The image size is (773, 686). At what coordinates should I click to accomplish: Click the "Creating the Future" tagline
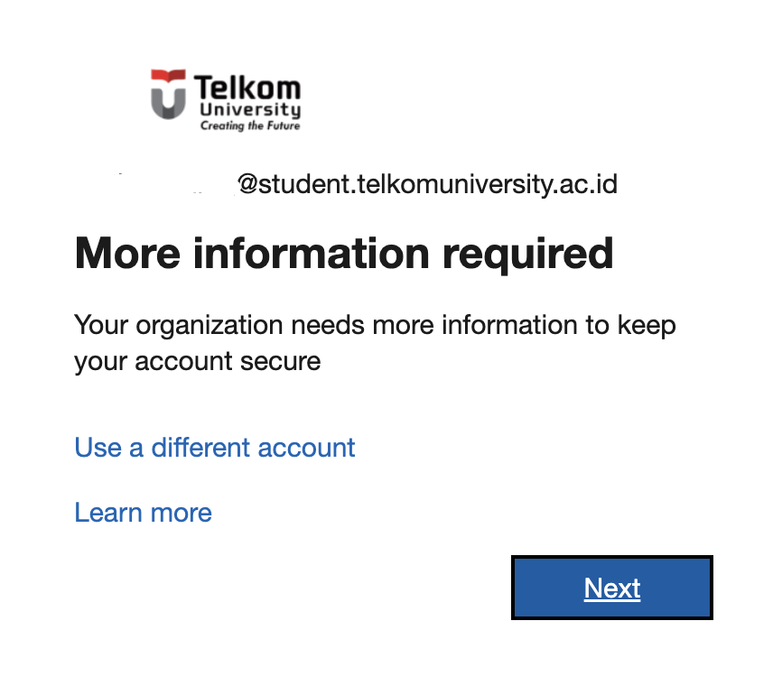click(250, 126)
